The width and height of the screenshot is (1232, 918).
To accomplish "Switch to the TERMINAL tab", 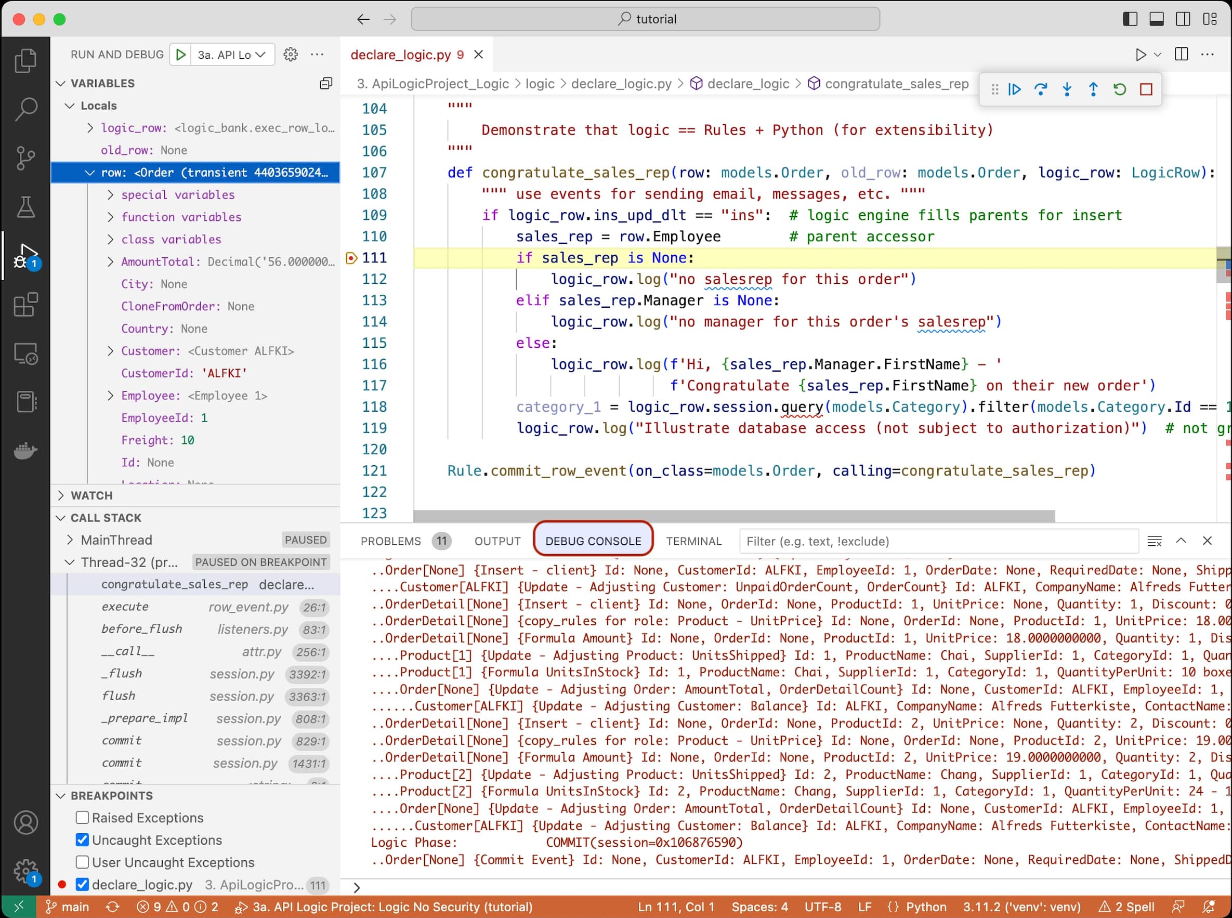I will (693, 541).
